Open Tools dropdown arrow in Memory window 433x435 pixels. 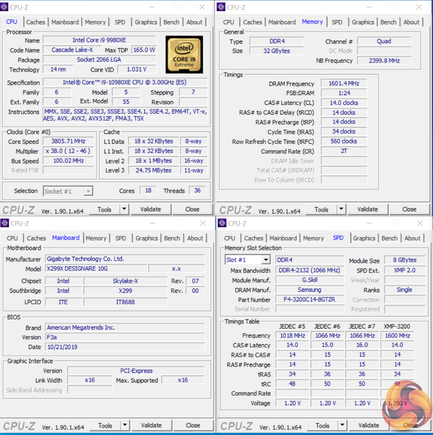pyautogui.click(x=341, y=209)
